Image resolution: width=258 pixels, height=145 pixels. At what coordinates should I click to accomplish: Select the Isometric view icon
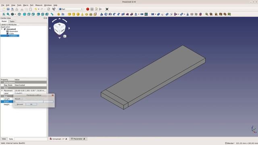[19, 14]
